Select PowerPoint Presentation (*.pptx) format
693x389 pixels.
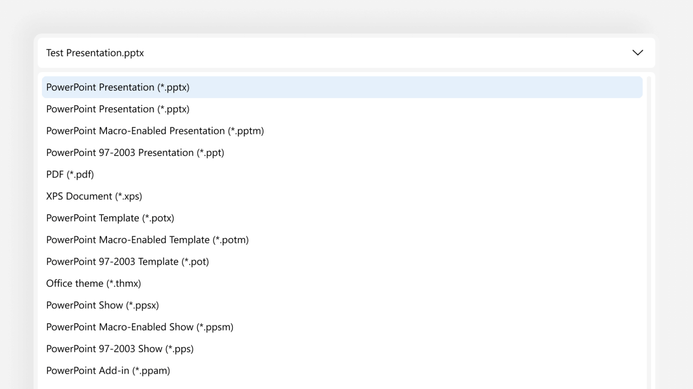[118, 87]
